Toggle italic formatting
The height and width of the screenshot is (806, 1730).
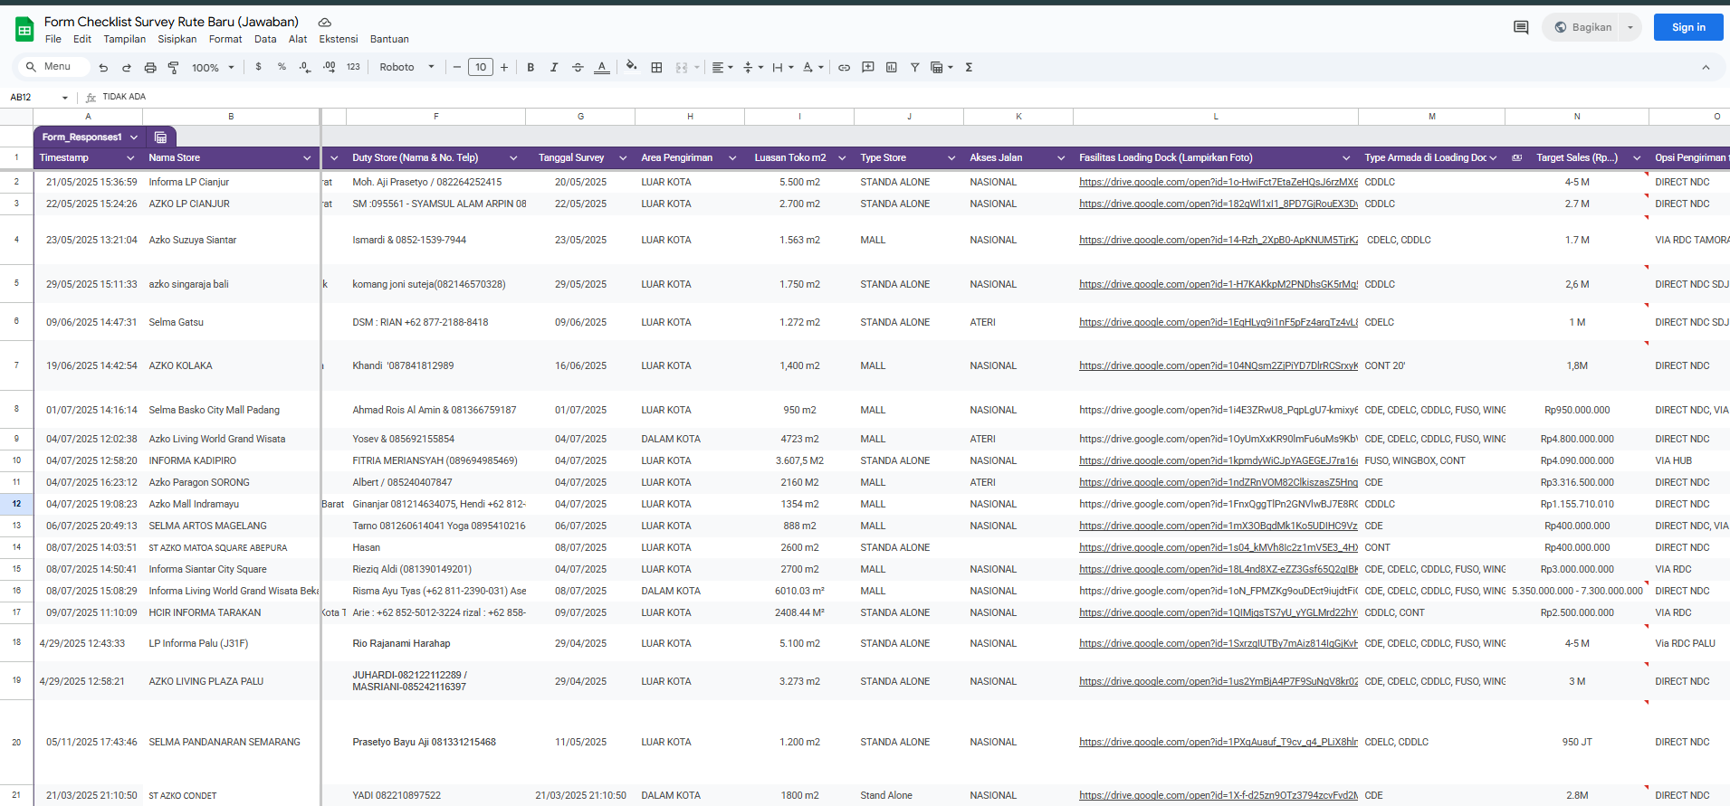pyautogui.click(x=554, y=68)
